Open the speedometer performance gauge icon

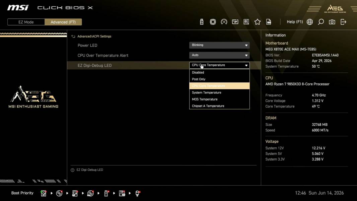click(x=224, y=22)
